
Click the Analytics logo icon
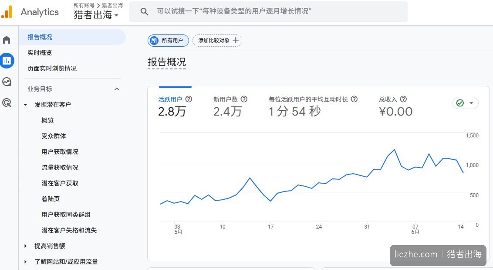click(7, 12)
